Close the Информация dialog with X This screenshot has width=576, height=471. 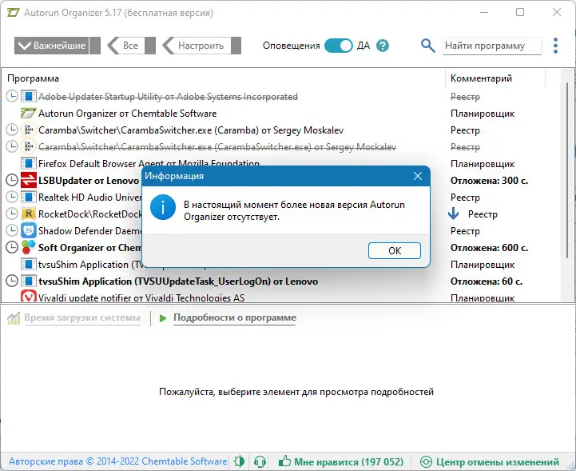(418, 176)
